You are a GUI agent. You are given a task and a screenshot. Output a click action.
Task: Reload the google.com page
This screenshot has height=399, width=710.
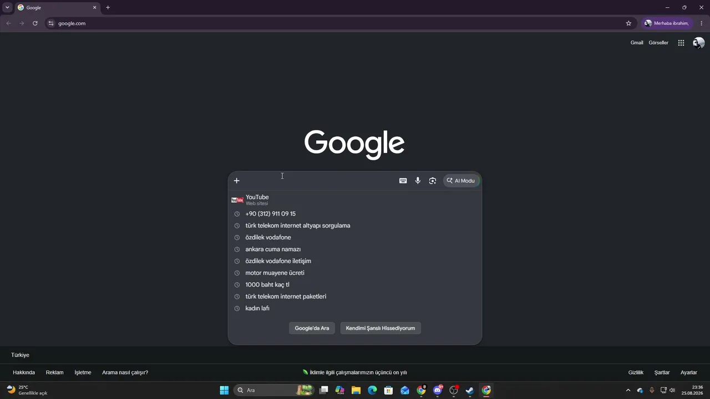(x=35, y=23)
